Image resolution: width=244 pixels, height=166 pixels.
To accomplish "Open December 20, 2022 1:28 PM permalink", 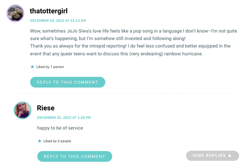I will click(x=64, y=118).
